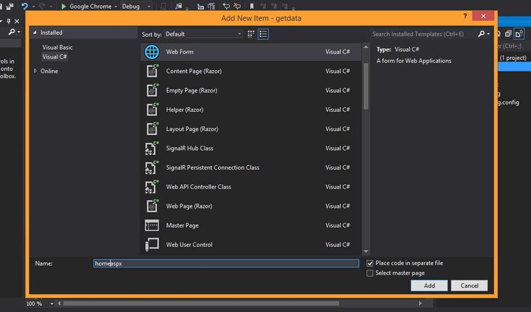This screenshot has height=312, width=531.
Task: Click the editor horizontal scrollbar thumb
Action: [x=201, y=304]
